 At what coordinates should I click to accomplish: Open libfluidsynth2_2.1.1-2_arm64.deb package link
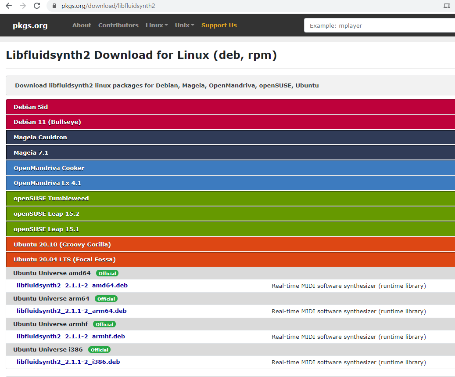(x=72, y=311)
